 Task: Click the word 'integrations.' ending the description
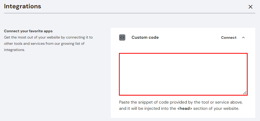14,50
